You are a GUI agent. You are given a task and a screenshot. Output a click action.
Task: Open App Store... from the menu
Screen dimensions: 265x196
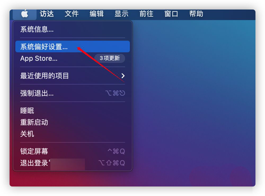click(x=73, y=58)
